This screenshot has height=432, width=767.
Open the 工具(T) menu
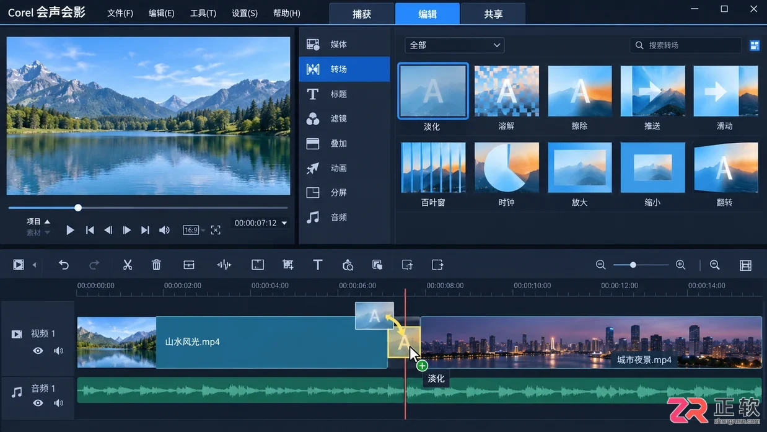[x=203, y=13]
